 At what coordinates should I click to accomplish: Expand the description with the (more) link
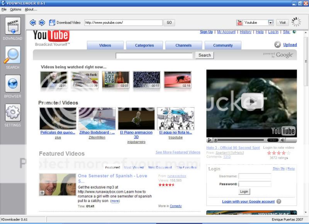click(x=115, y=201)
